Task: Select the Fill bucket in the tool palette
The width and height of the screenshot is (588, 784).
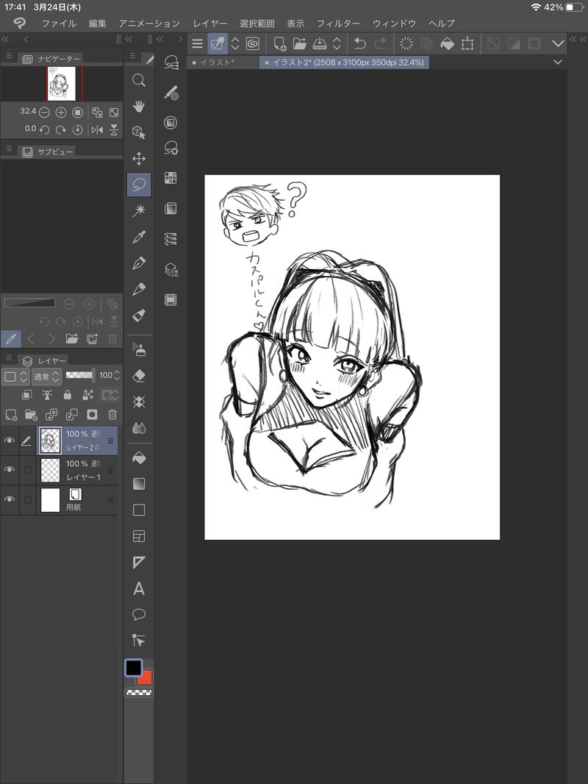Action: point(139,457)
